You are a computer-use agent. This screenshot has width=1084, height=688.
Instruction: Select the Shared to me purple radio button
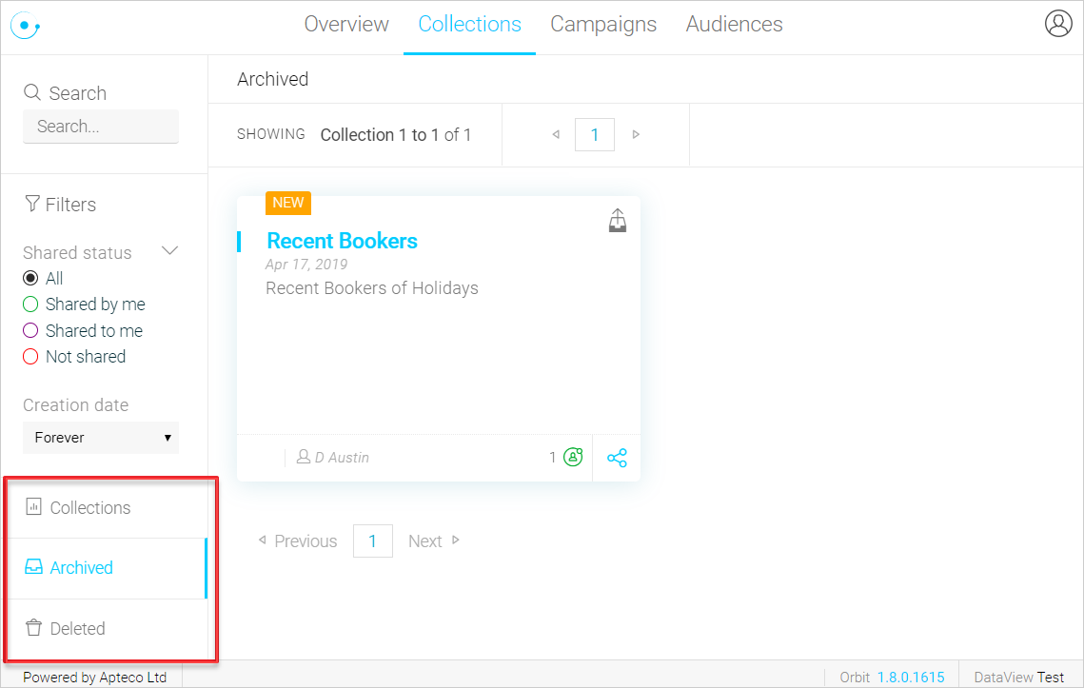(x=30, y=330)
